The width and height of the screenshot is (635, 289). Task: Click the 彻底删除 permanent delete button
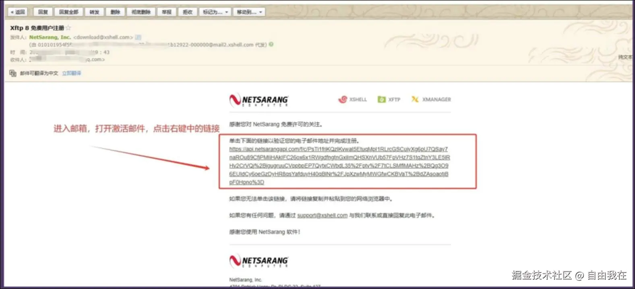click(141, 12)
